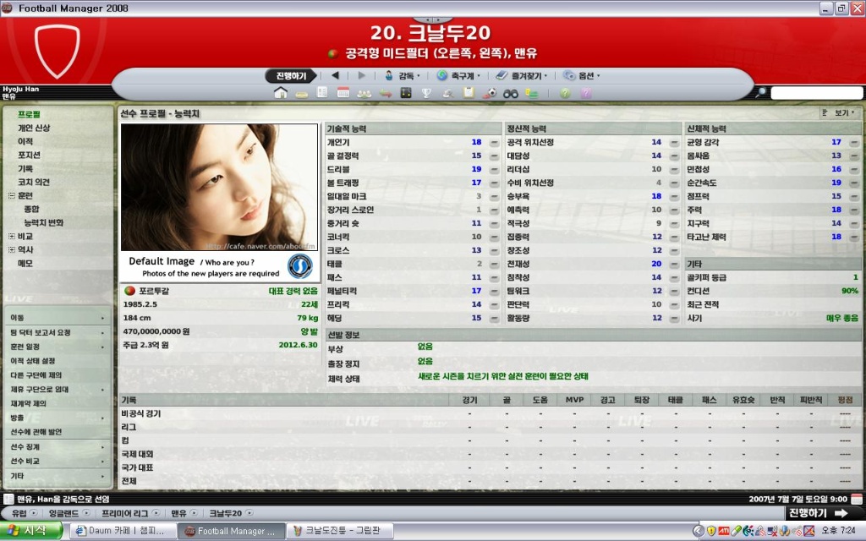Click the security shield tray icon
Image resolution: width=866 pixels, height=541 pixels.
click(x=711, y=531)
